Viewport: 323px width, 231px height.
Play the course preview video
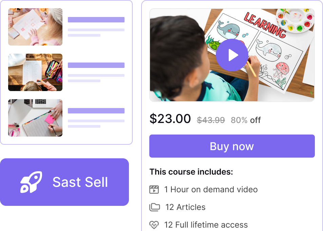(232, 55)
